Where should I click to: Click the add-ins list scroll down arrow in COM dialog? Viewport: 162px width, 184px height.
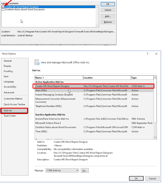[x=97, y=25]
